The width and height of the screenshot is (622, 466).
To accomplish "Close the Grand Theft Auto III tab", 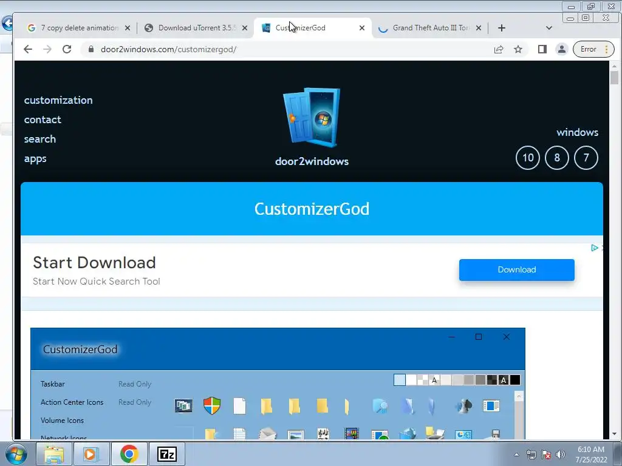I will click(x=479, y=28).
